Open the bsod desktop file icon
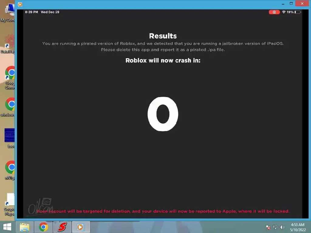The width and height of the screenshot is (311, 233). (x=10, y=138)
